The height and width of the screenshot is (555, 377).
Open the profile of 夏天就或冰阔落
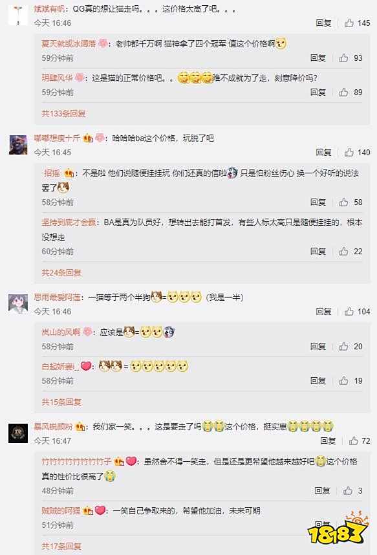(x=69, y=43)
